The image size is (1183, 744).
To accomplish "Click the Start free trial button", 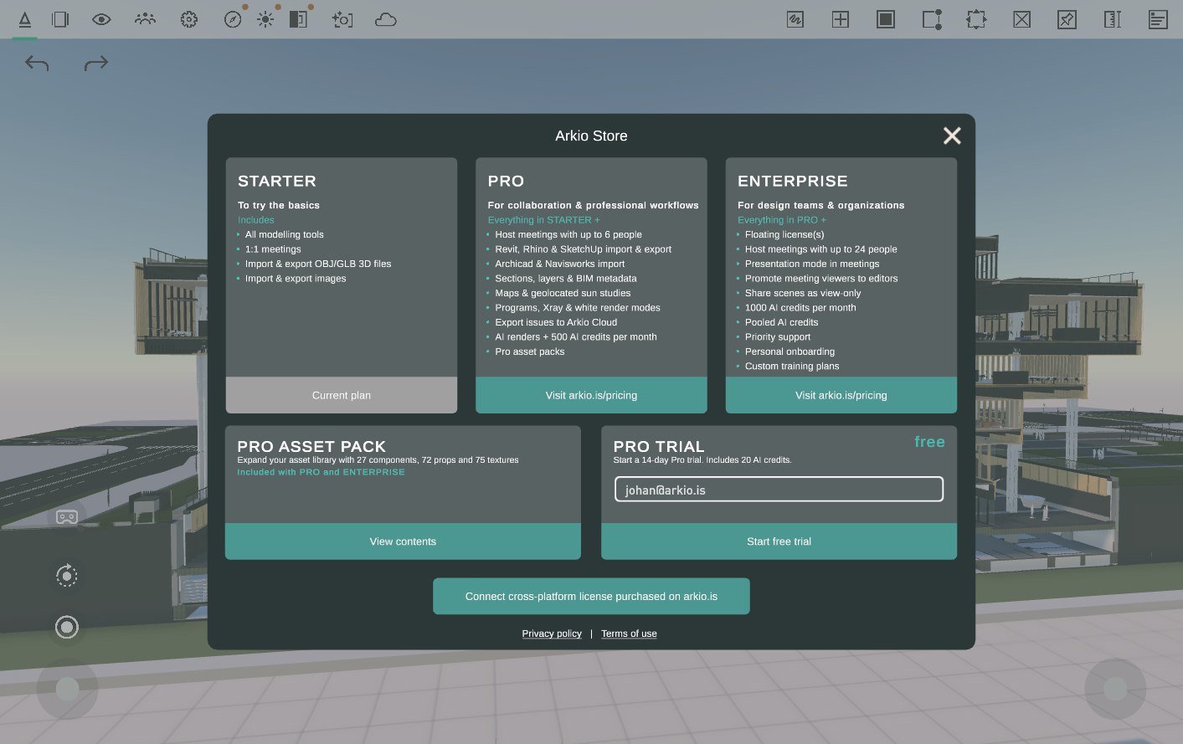I will (779, 541).
